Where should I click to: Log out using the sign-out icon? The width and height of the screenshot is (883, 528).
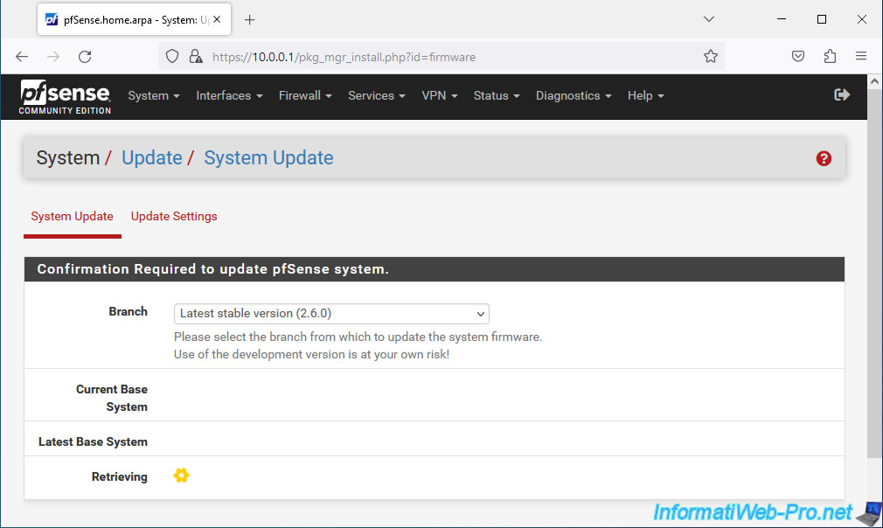click(842, 95)
